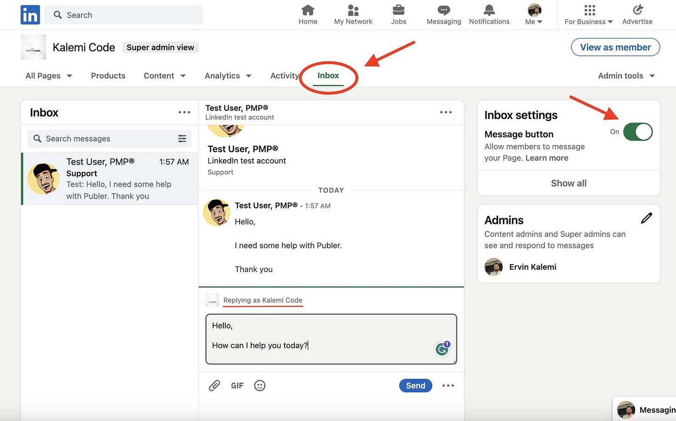Click the LinkedIn logo icon
The width and height of the screenshot is (676, 421).
(x=30, y=15)
